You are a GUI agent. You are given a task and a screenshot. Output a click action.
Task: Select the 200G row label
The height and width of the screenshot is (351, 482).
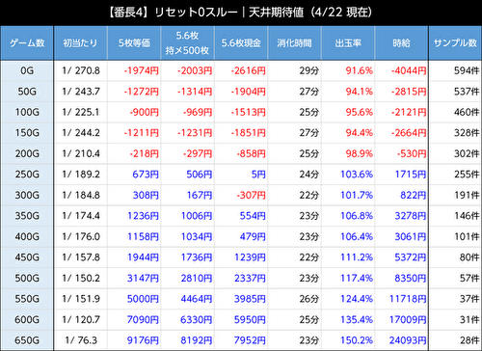tap(27, 153)
